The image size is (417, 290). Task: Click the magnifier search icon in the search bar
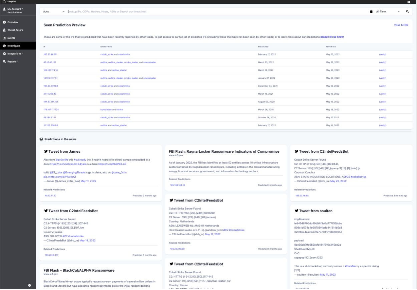(407, 11)
